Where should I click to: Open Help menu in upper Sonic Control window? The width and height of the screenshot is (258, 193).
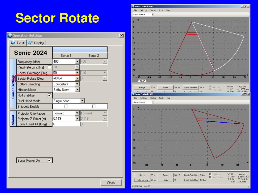pyautogui.click(x=168, y=10)
